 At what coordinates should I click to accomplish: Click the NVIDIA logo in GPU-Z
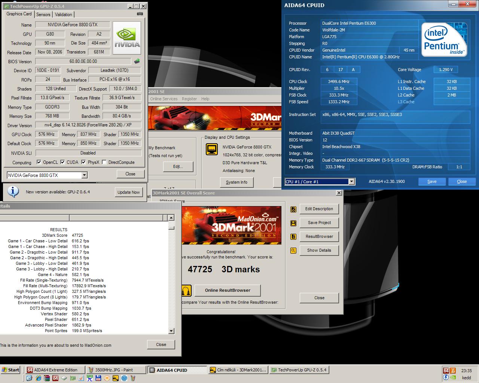pyautogui.click(x=127, y=38)
